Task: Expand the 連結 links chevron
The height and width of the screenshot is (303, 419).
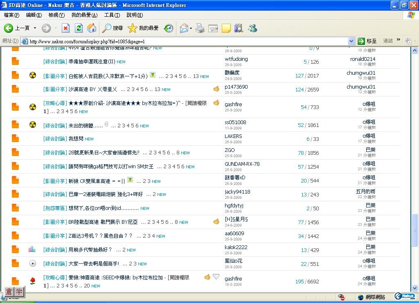Action: pos(399,40)
